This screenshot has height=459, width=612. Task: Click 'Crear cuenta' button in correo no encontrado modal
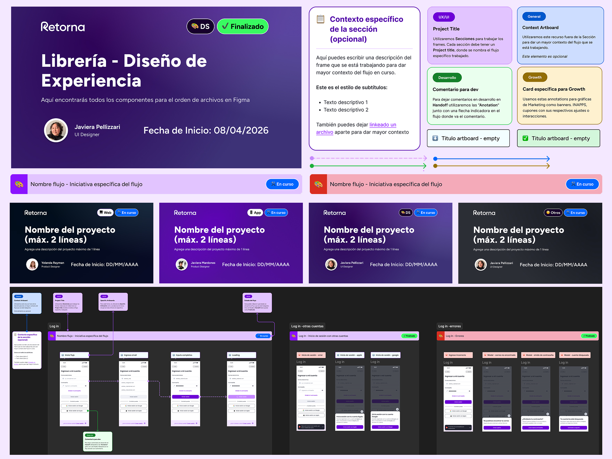497,428
